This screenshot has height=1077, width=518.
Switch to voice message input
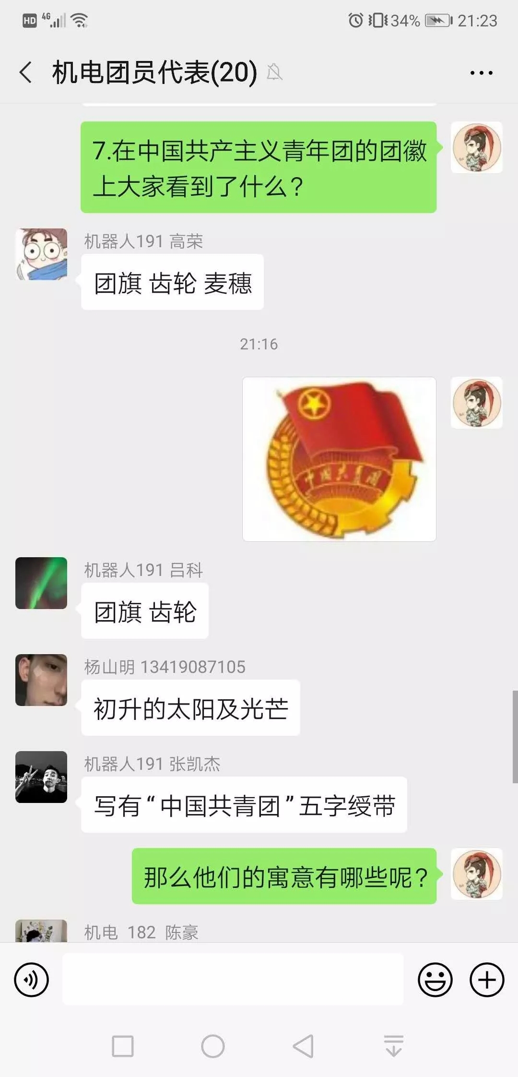[x=31, y=980]
